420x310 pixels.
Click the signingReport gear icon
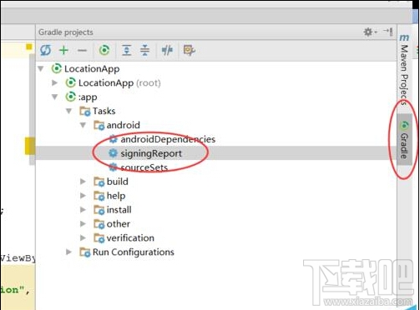113,153
